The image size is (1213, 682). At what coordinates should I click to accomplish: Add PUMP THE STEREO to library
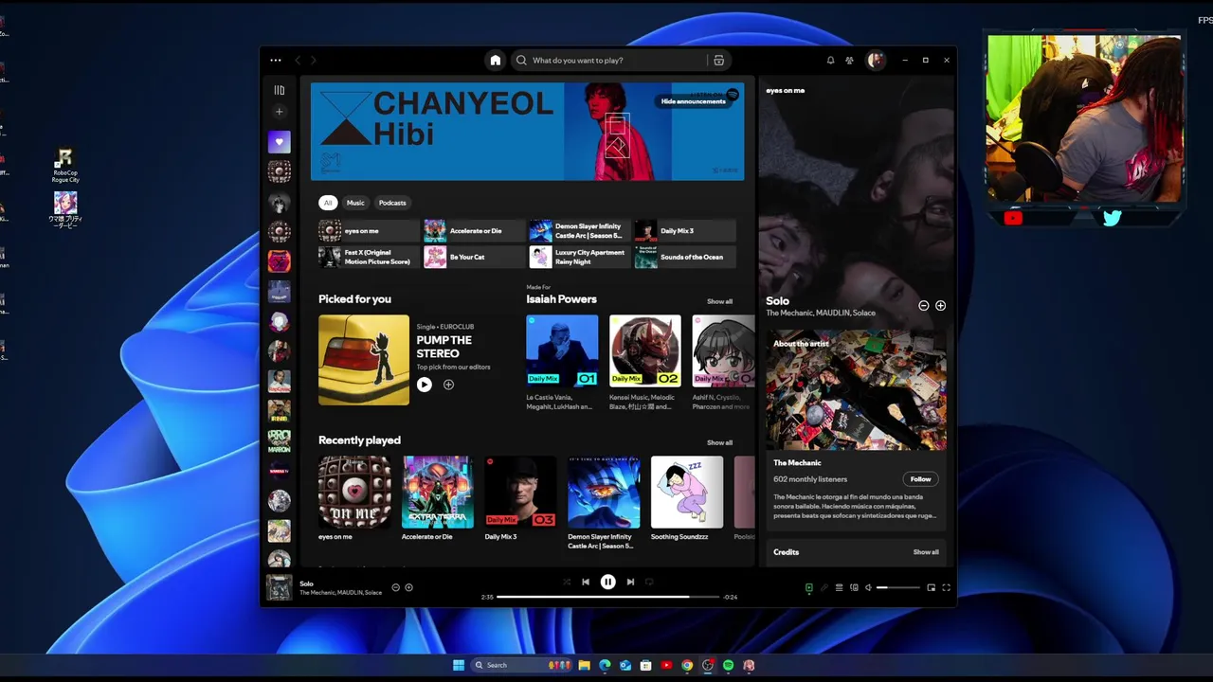448,385
